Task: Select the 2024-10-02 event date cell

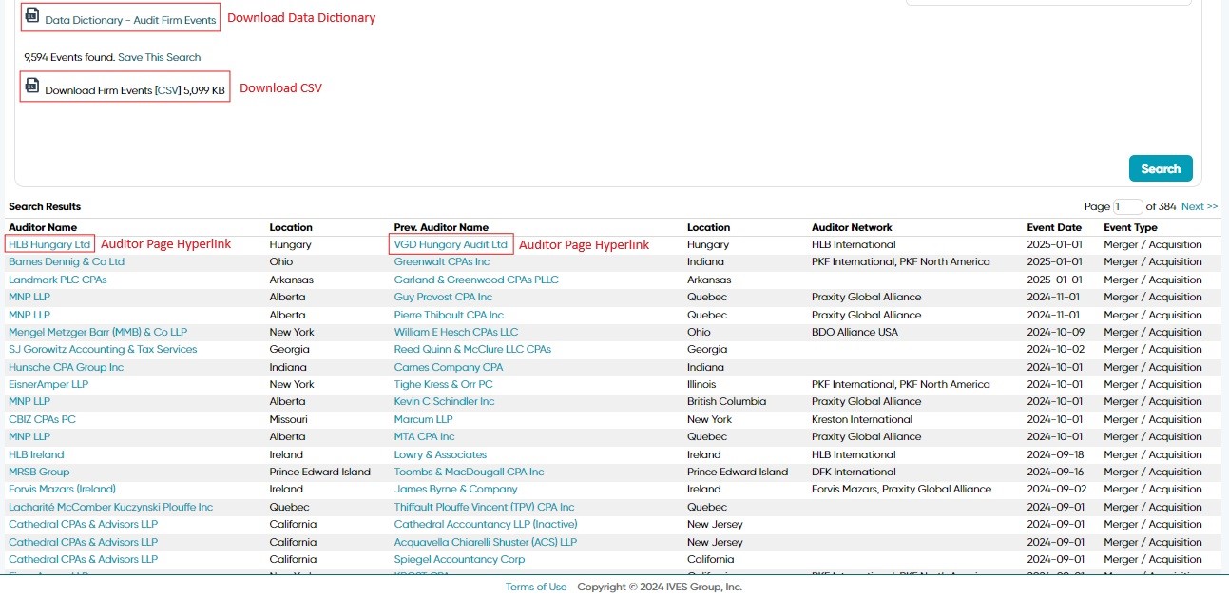Action: pos(1056,349)
